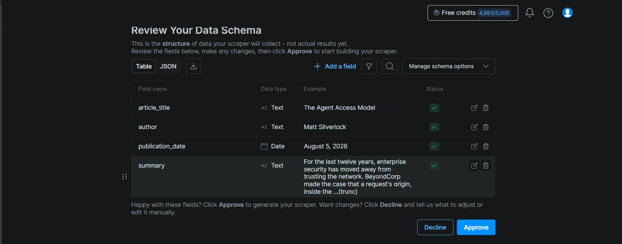Click the Field name column header

click(153, 89)
